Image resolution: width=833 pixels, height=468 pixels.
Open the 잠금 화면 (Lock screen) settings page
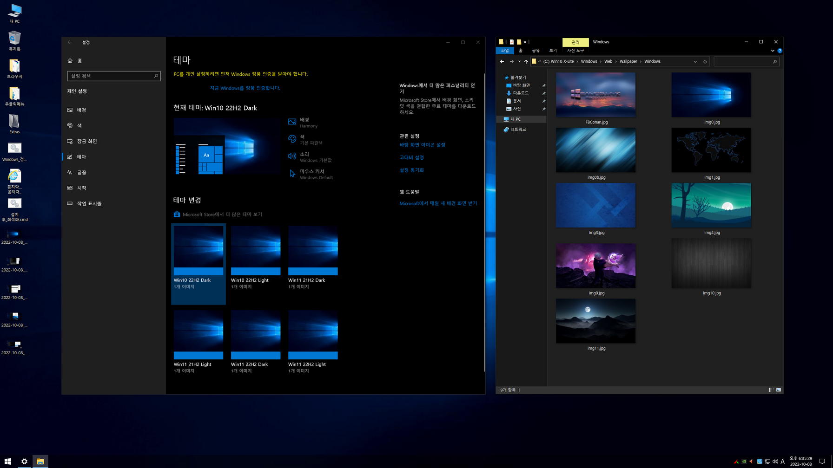tap(114, 141)
